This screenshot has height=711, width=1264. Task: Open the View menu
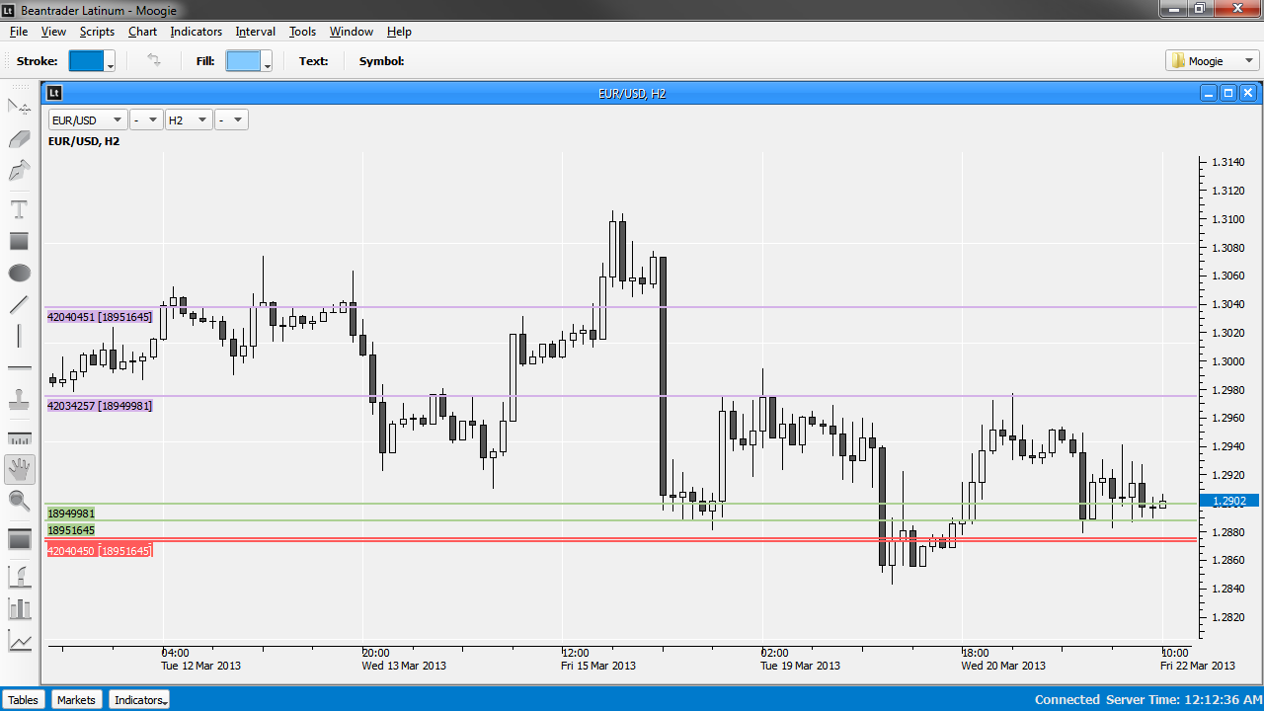[53, 32]
